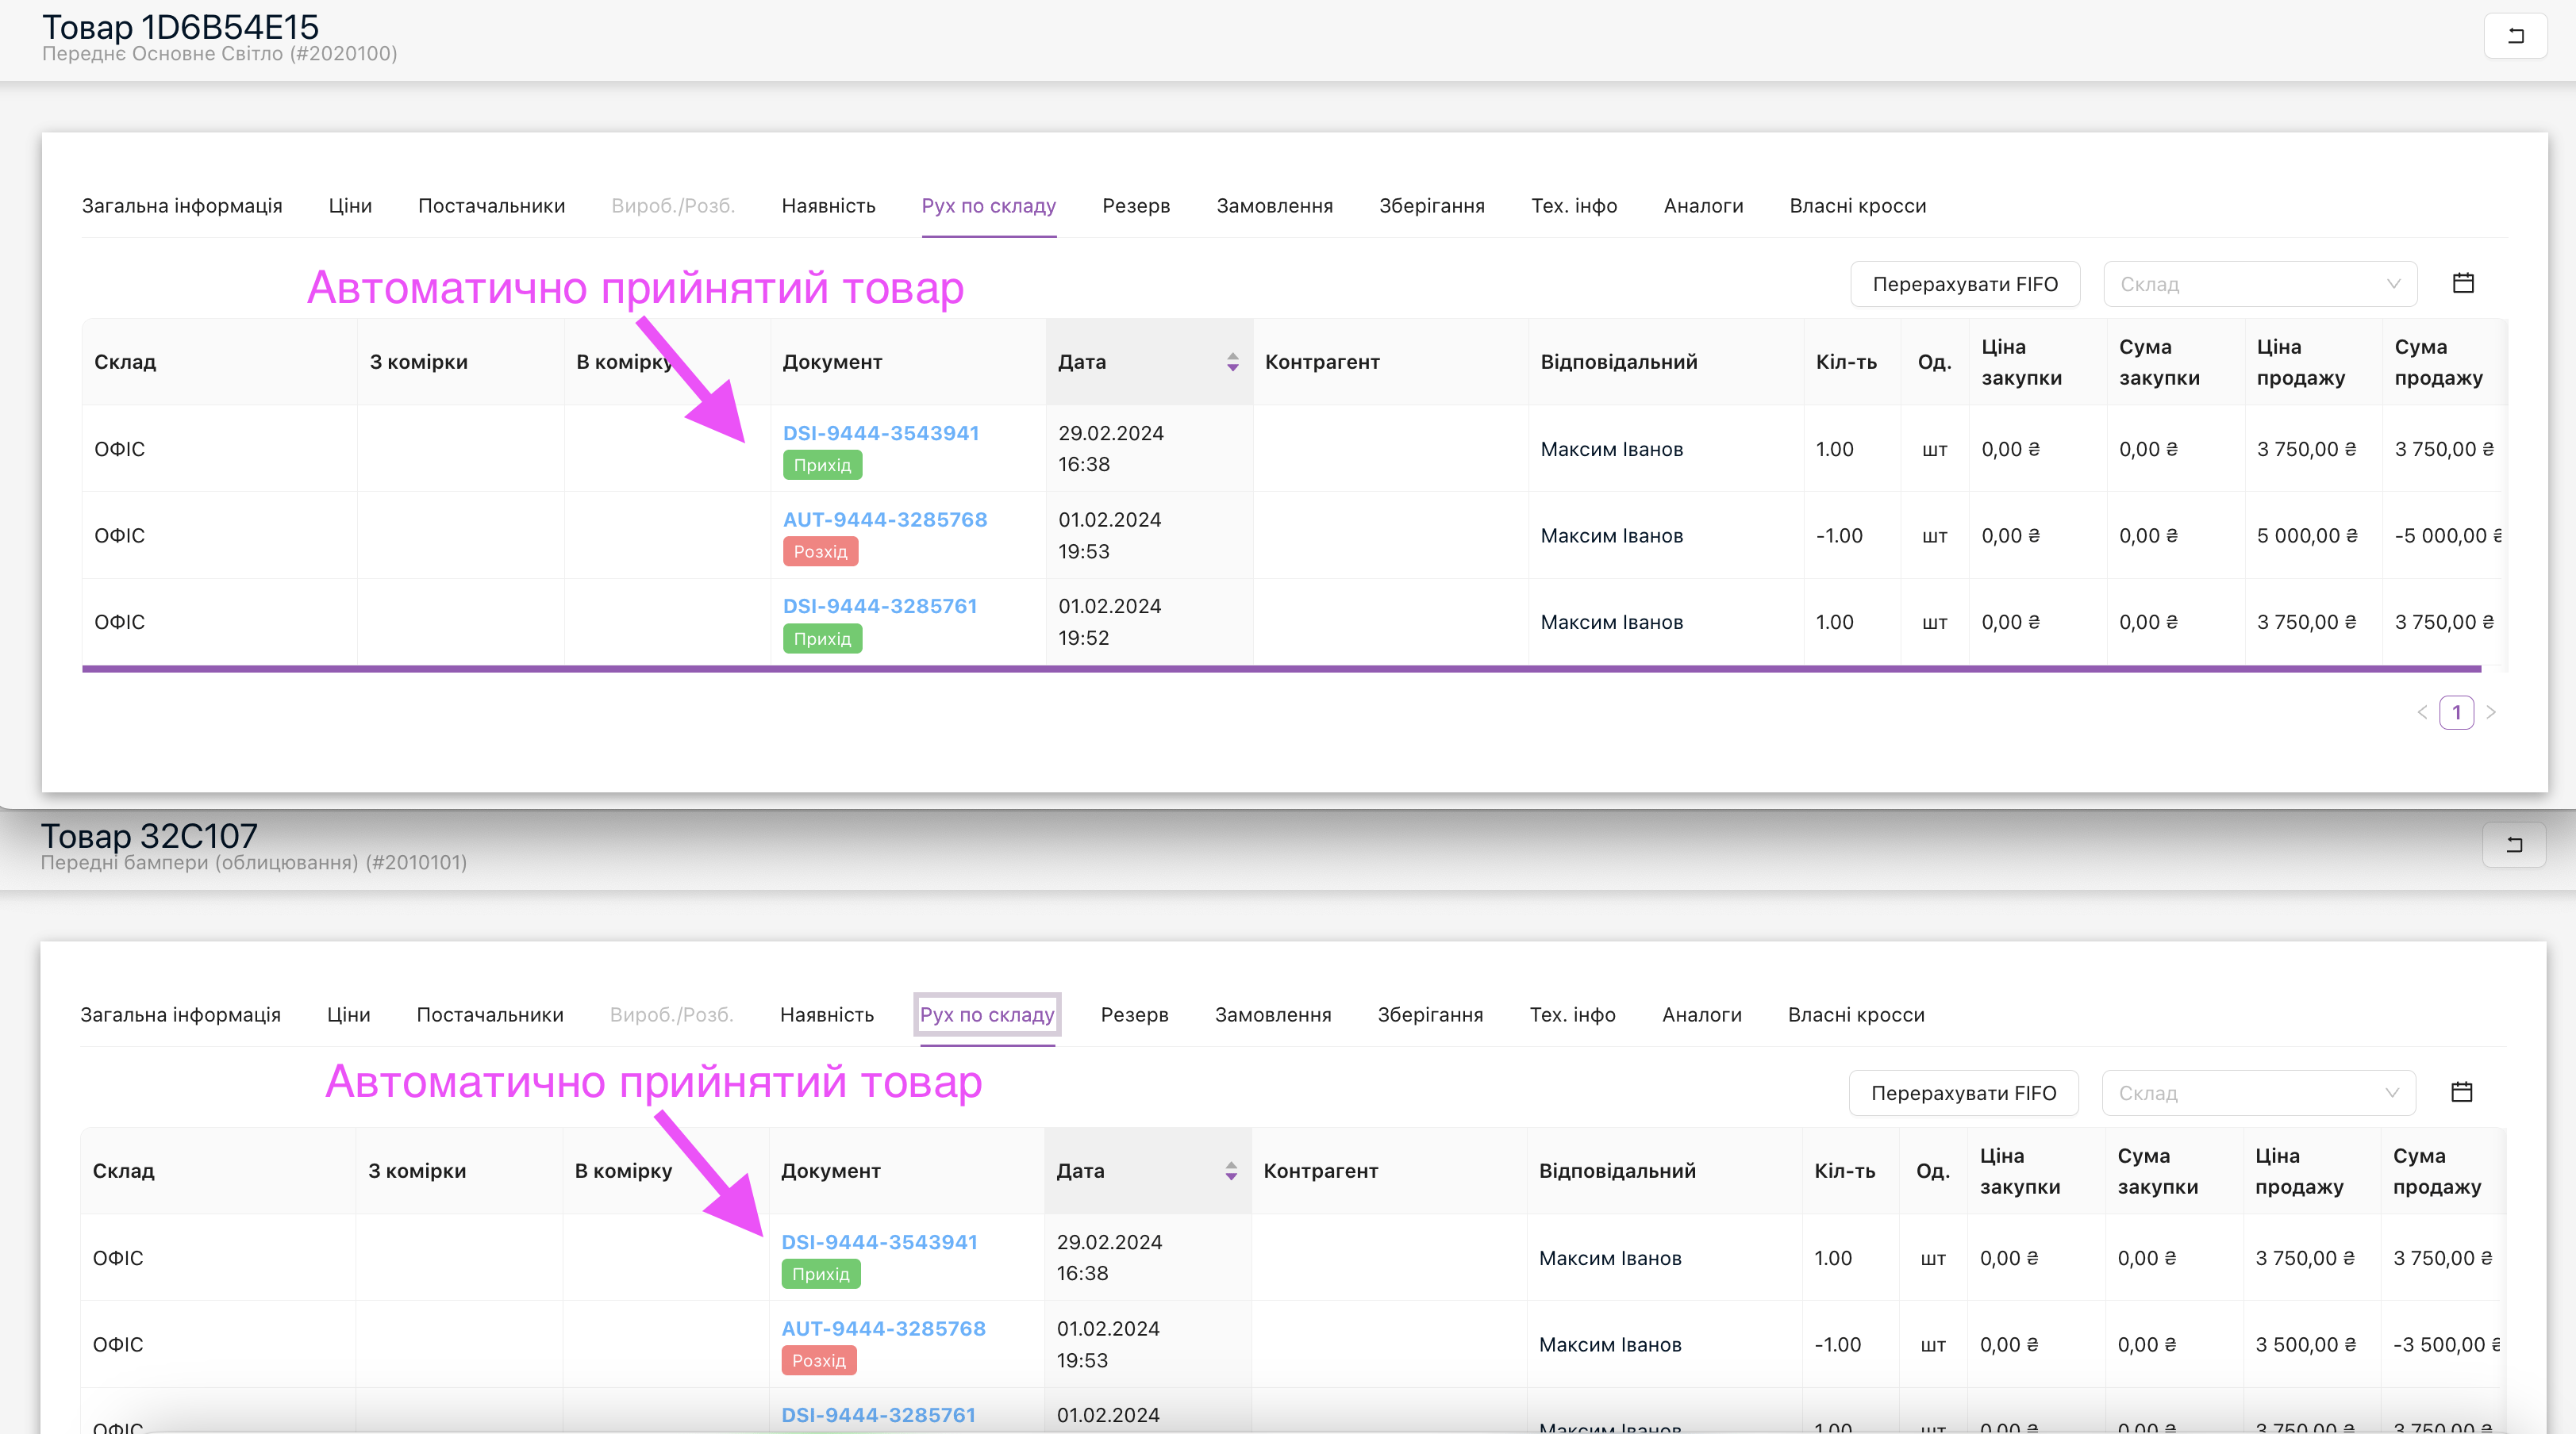Viewport: 2576px width, 1434px height.
Task: Open document DSI-9444-3543941 in upper table
Action: [880, 433]
